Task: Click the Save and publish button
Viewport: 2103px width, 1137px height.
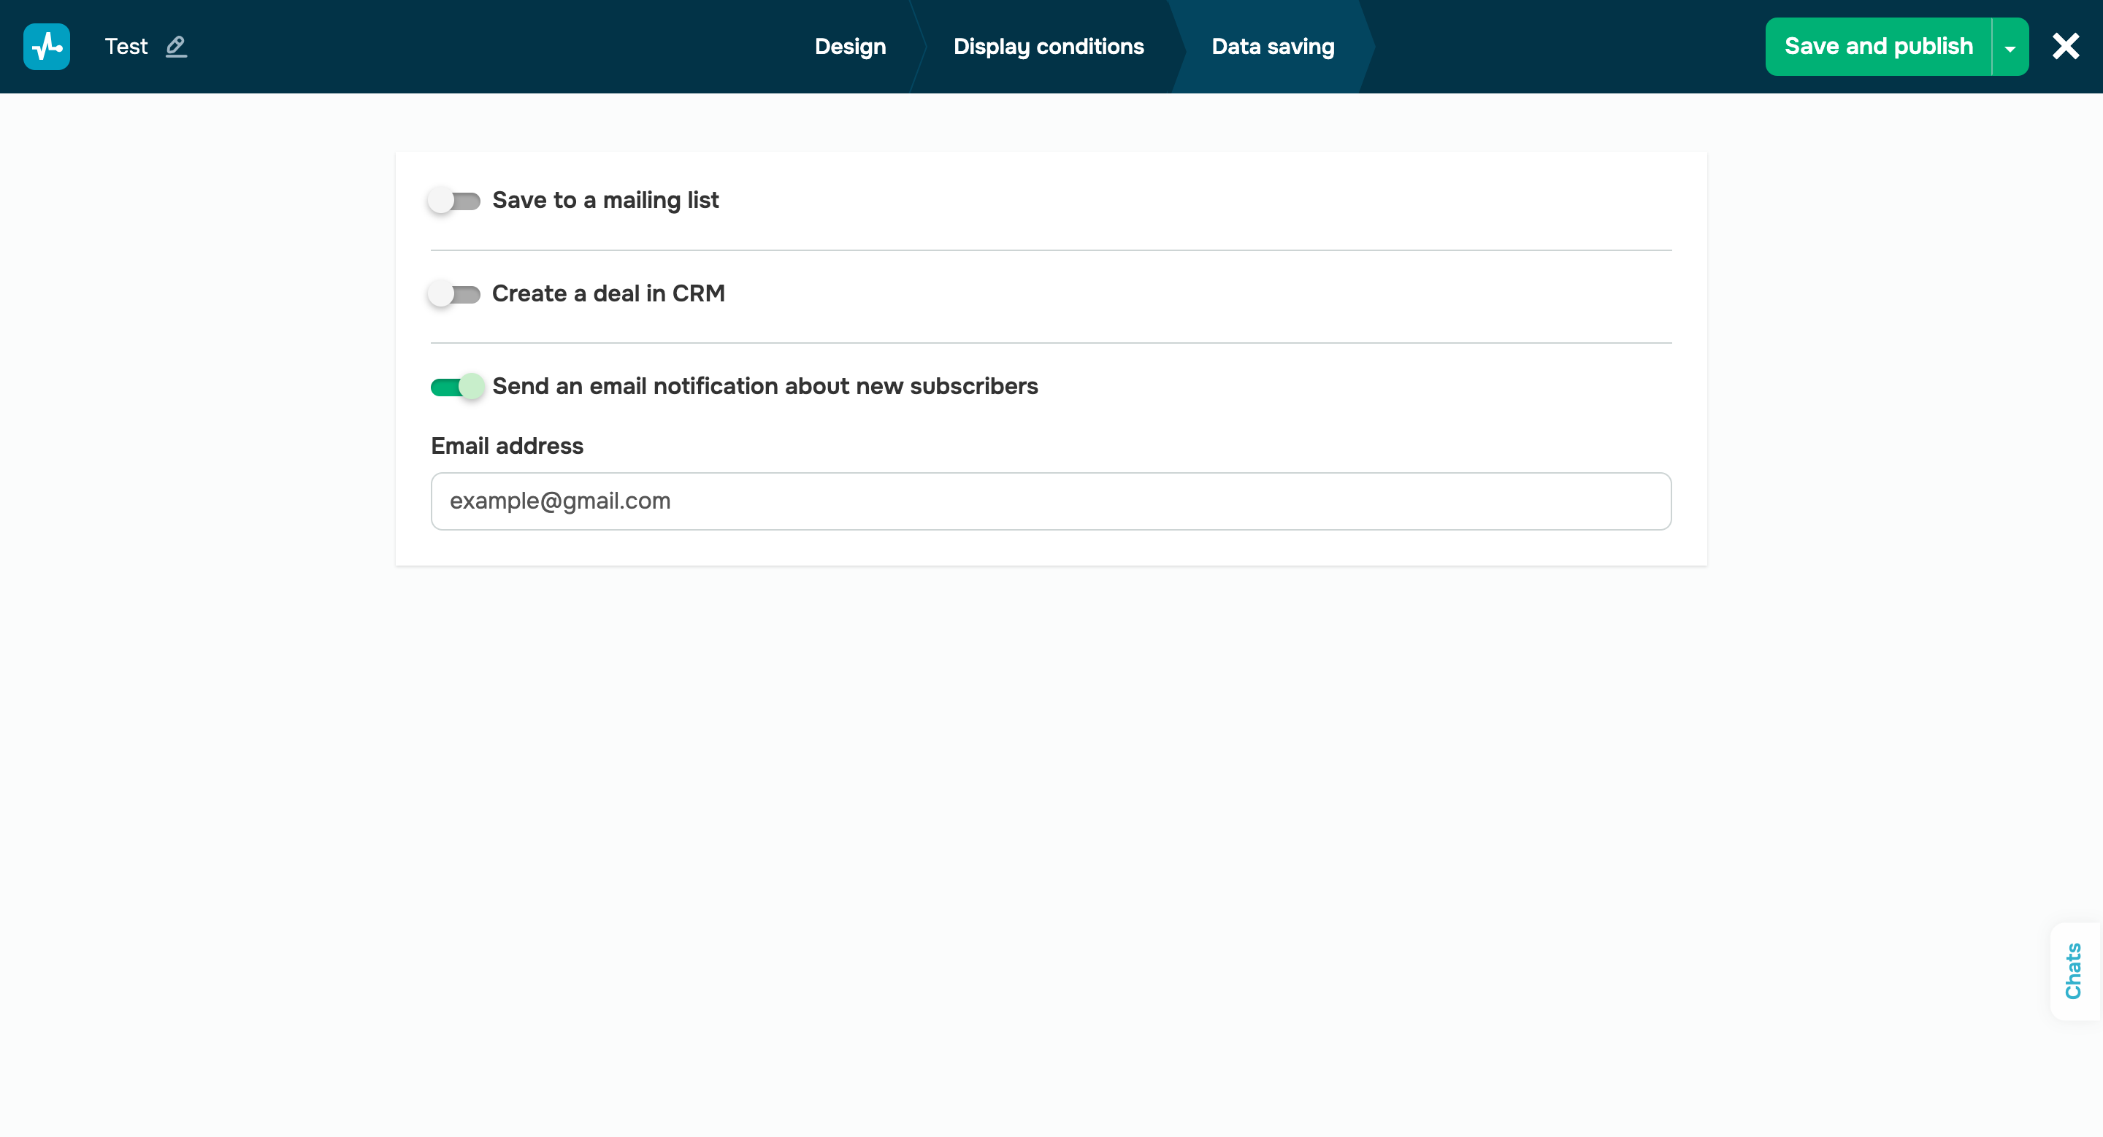Action: (1877, 46)
